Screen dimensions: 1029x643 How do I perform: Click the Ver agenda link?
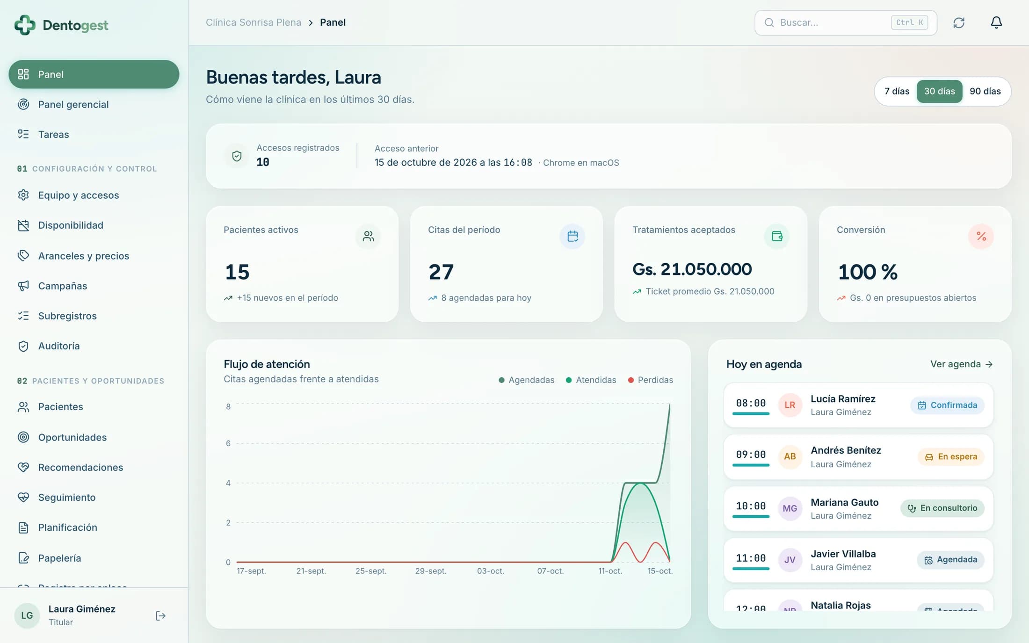[x=961, y=364]
